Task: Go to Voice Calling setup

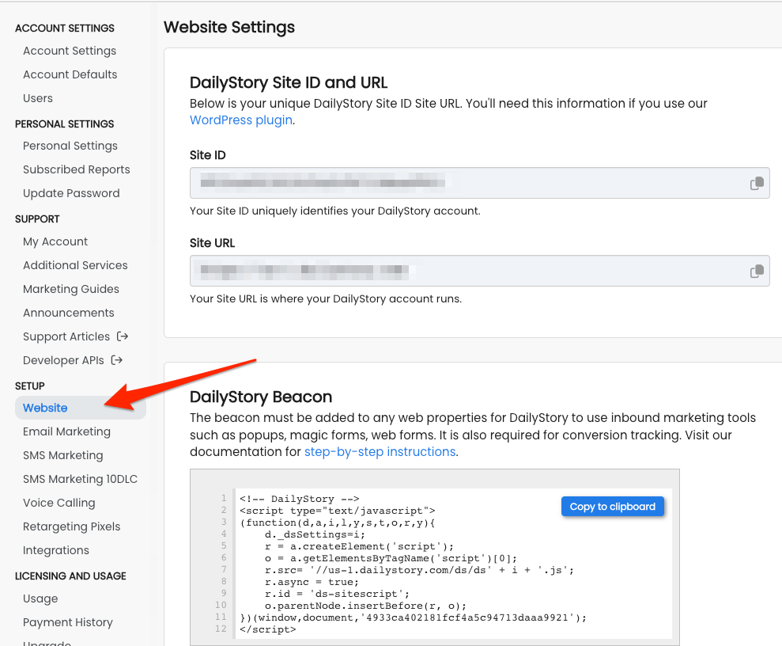Action: [x=59, y=503]
